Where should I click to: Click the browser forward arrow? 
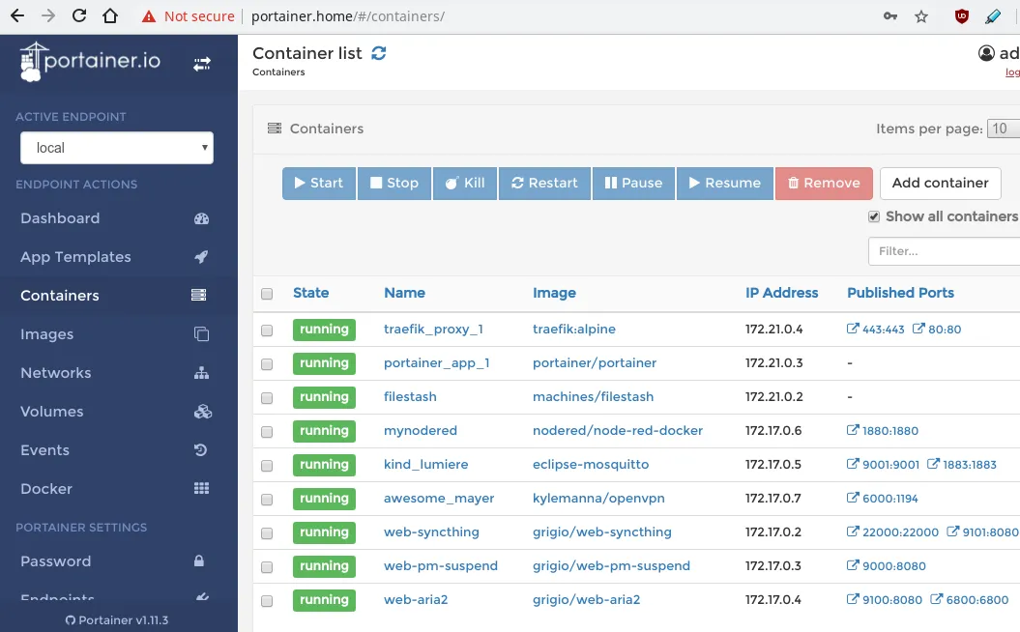click(48, 15)
